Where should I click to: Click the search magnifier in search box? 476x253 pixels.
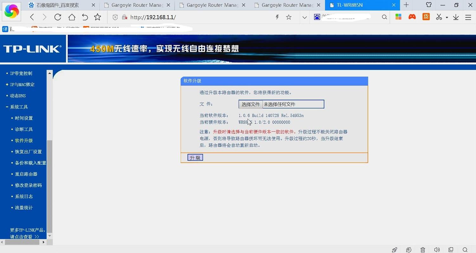click(384, 17)
